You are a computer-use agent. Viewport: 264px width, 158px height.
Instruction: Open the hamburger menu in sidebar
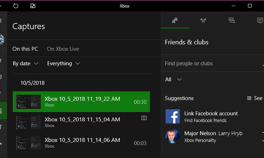(x=1, y=21)
